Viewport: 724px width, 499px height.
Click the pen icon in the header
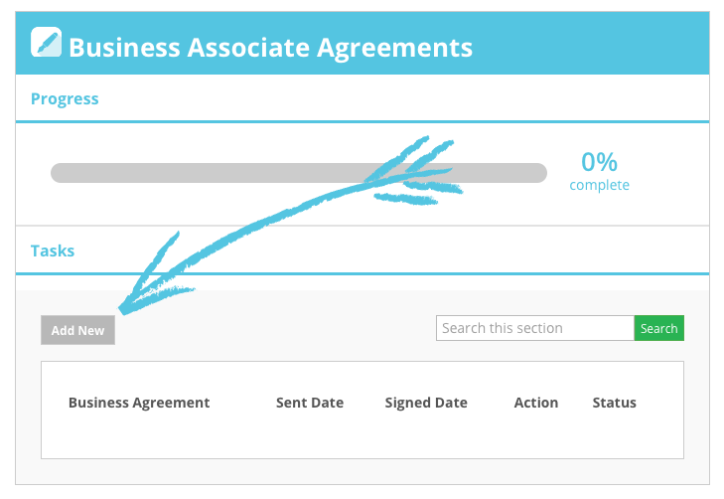[46, 42]
